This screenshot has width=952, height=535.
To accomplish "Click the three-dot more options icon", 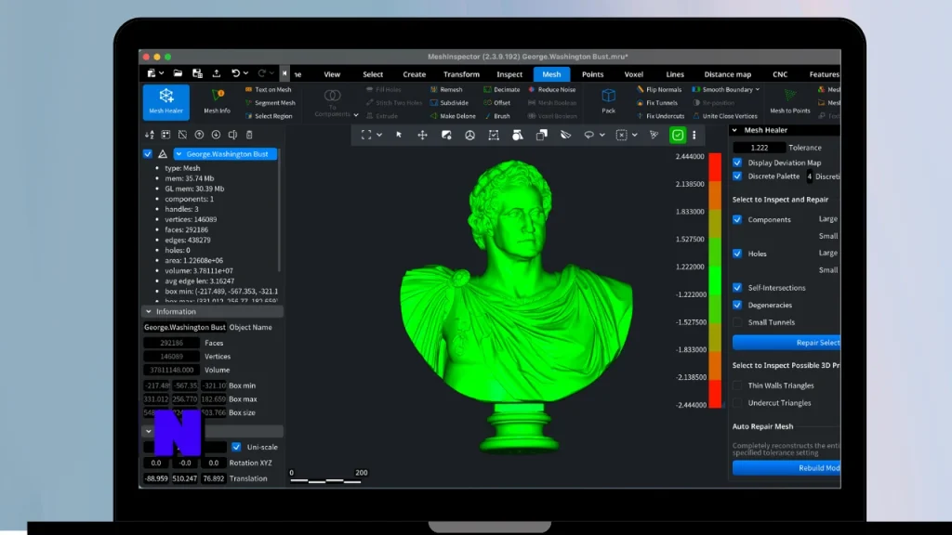I will 694,135.
